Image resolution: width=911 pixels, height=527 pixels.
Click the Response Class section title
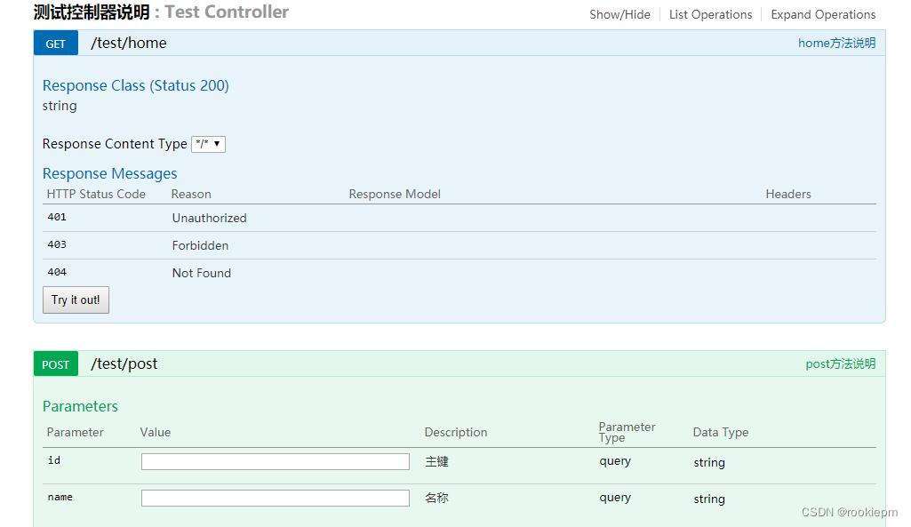coord(135,85)
